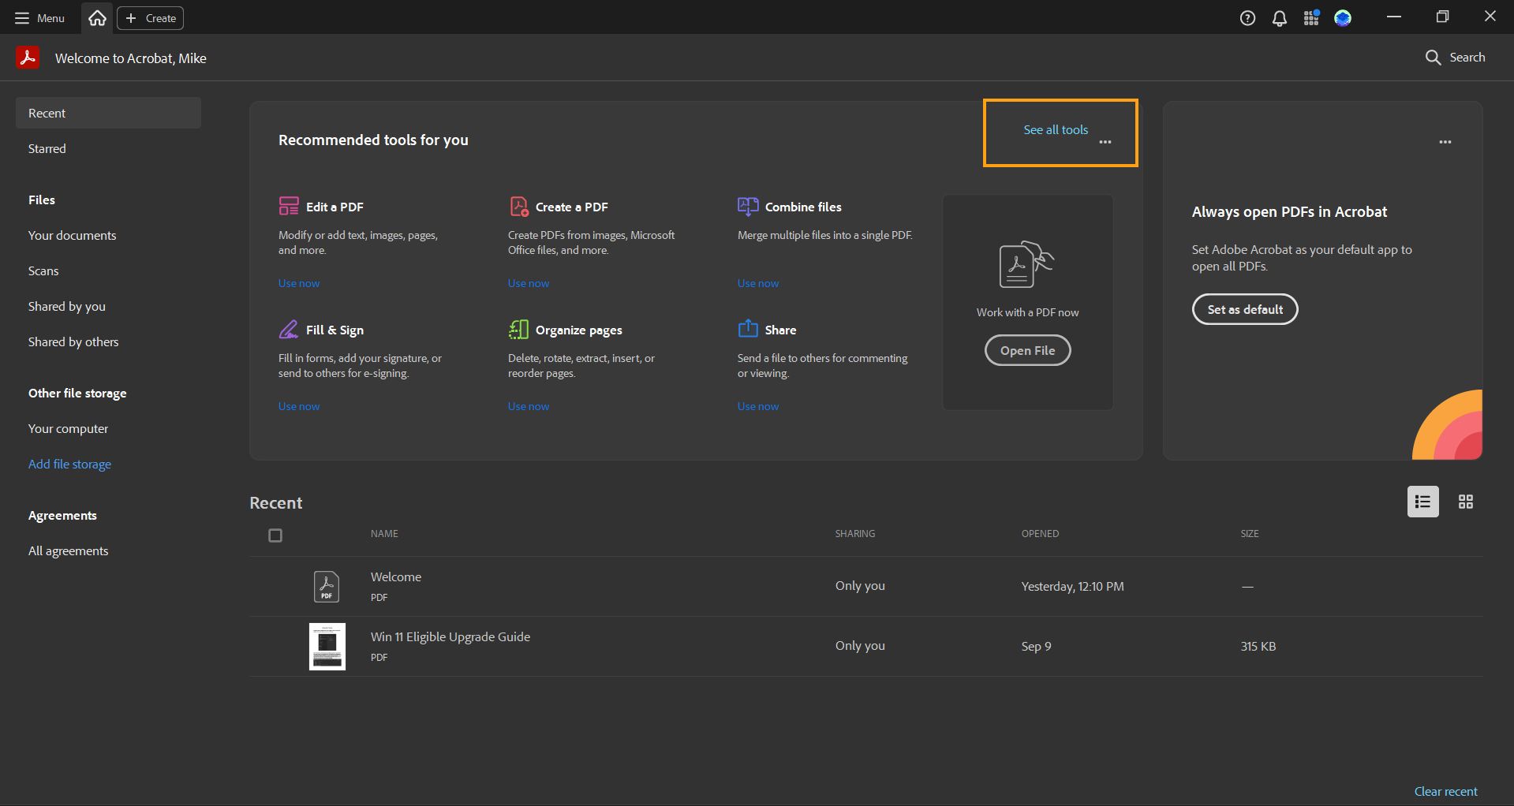1514x806 pixels.
Task: Open the apps grid icon
Action: (x=1310, y=18)
